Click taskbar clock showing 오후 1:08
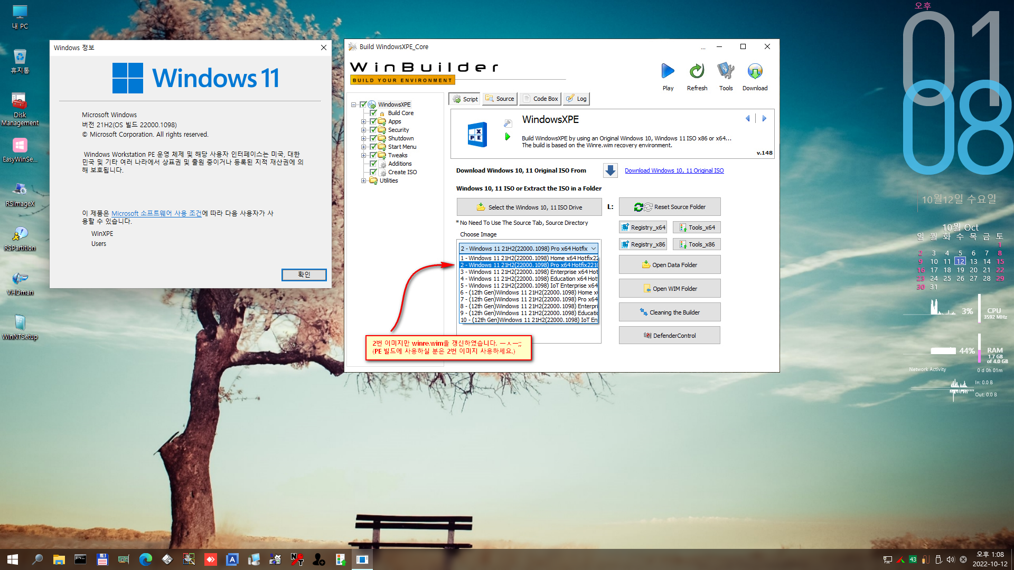This screenshot has width=1014, height=570. (x=990, y=559)
